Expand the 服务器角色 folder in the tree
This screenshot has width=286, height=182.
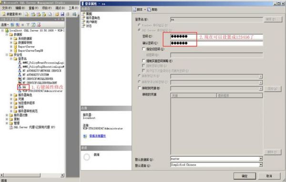tap(11, 95)
